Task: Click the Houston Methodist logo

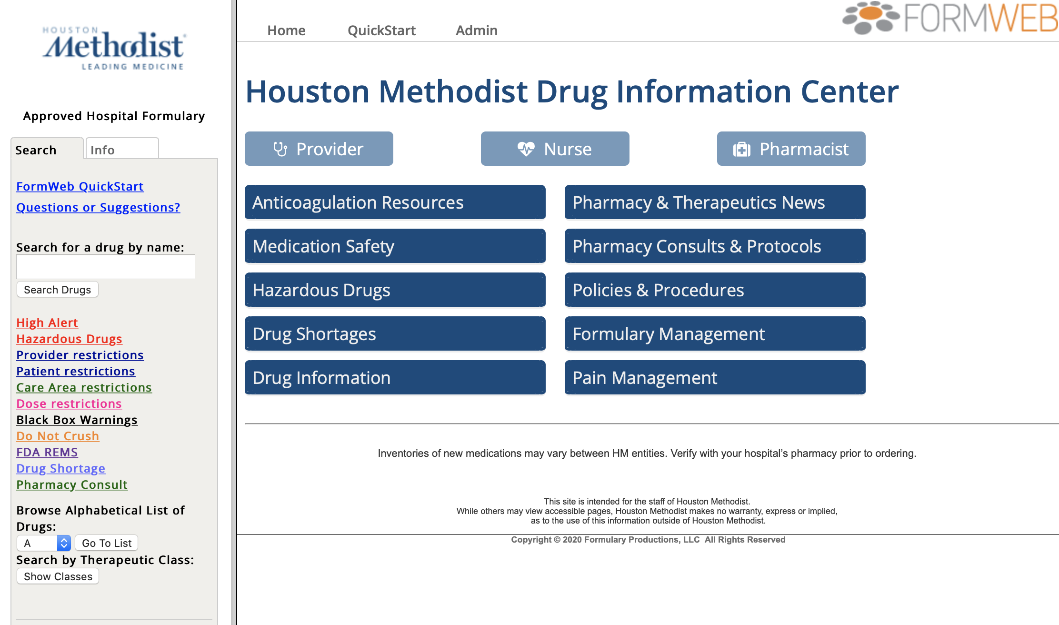Action: 114,49
